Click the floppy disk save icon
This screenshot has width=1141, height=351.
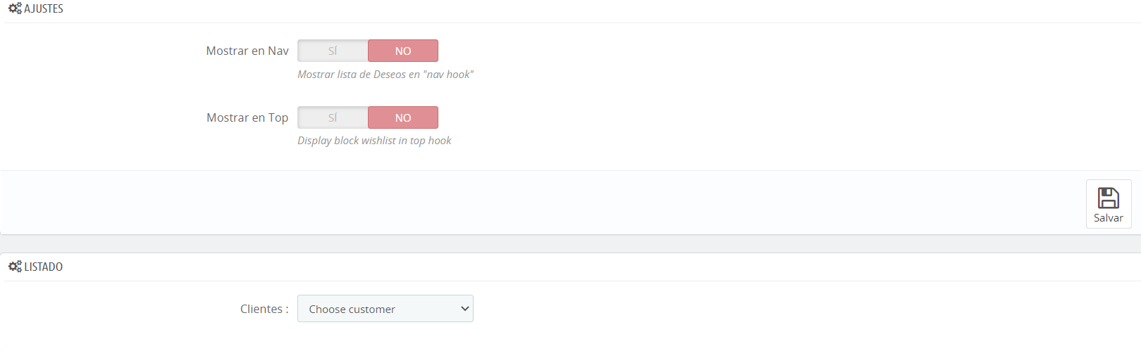point(1109,198)
